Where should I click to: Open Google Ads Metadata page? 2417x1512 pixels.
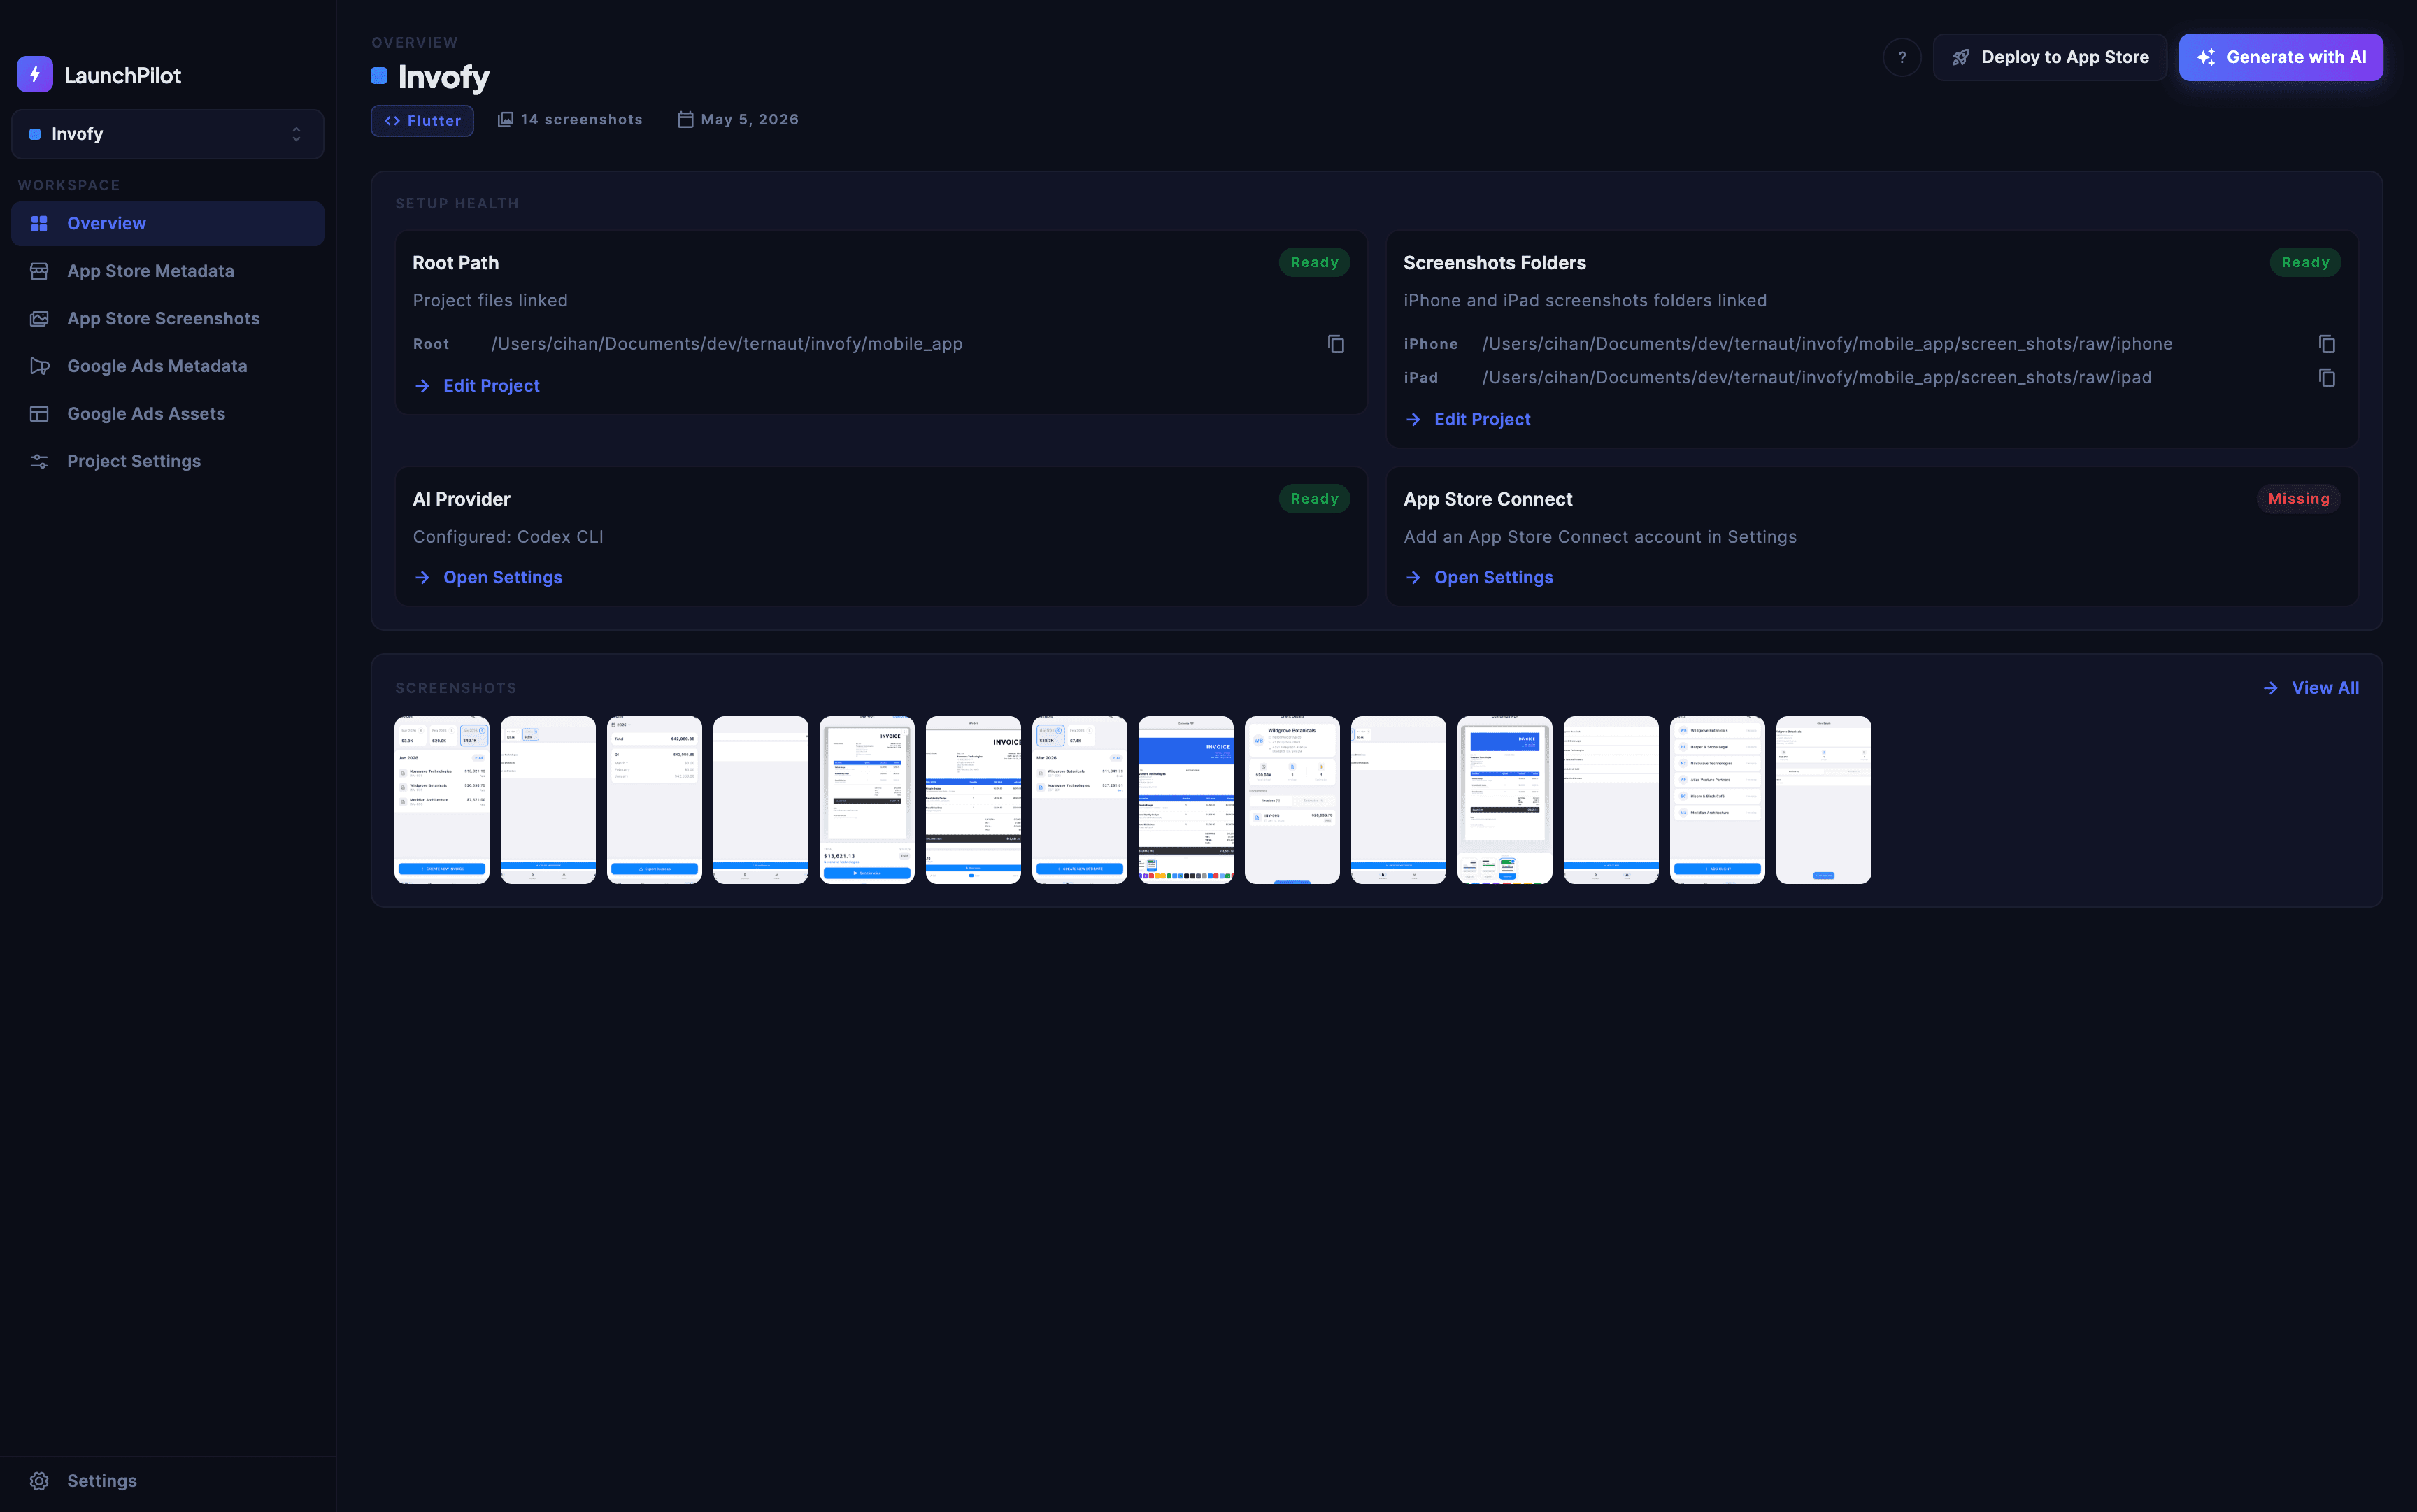[x=168, y=366]
